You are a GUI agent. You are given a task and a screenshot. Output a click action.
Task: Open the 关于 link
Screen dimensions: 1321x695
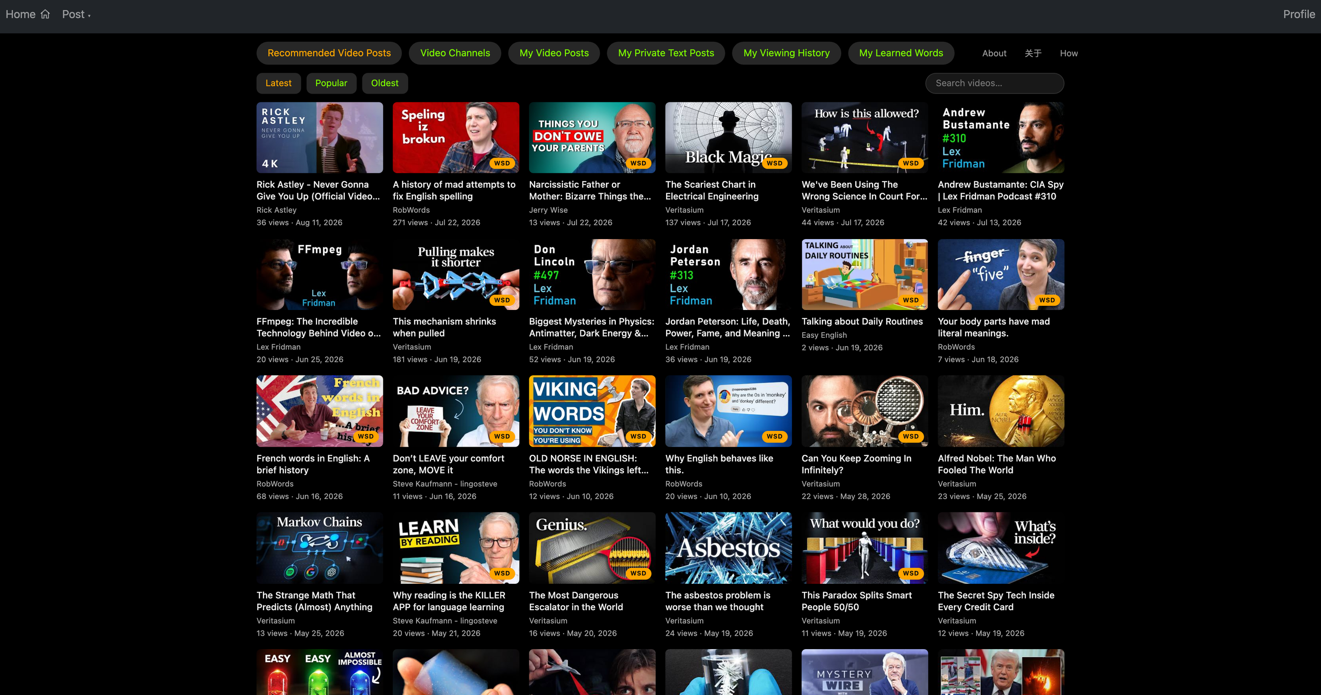point(1033,53)
